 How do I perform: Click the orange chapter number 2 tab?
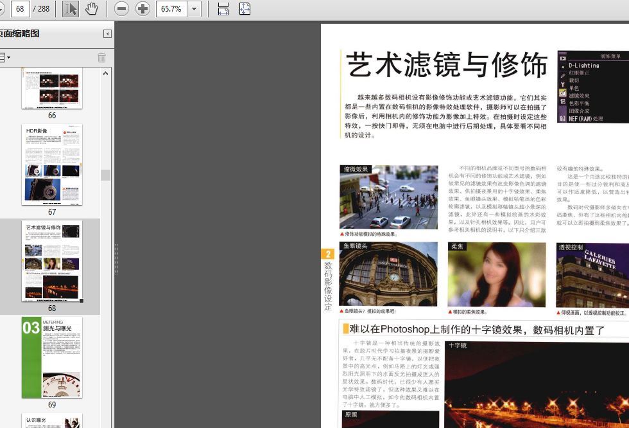[x=328, y=254]
